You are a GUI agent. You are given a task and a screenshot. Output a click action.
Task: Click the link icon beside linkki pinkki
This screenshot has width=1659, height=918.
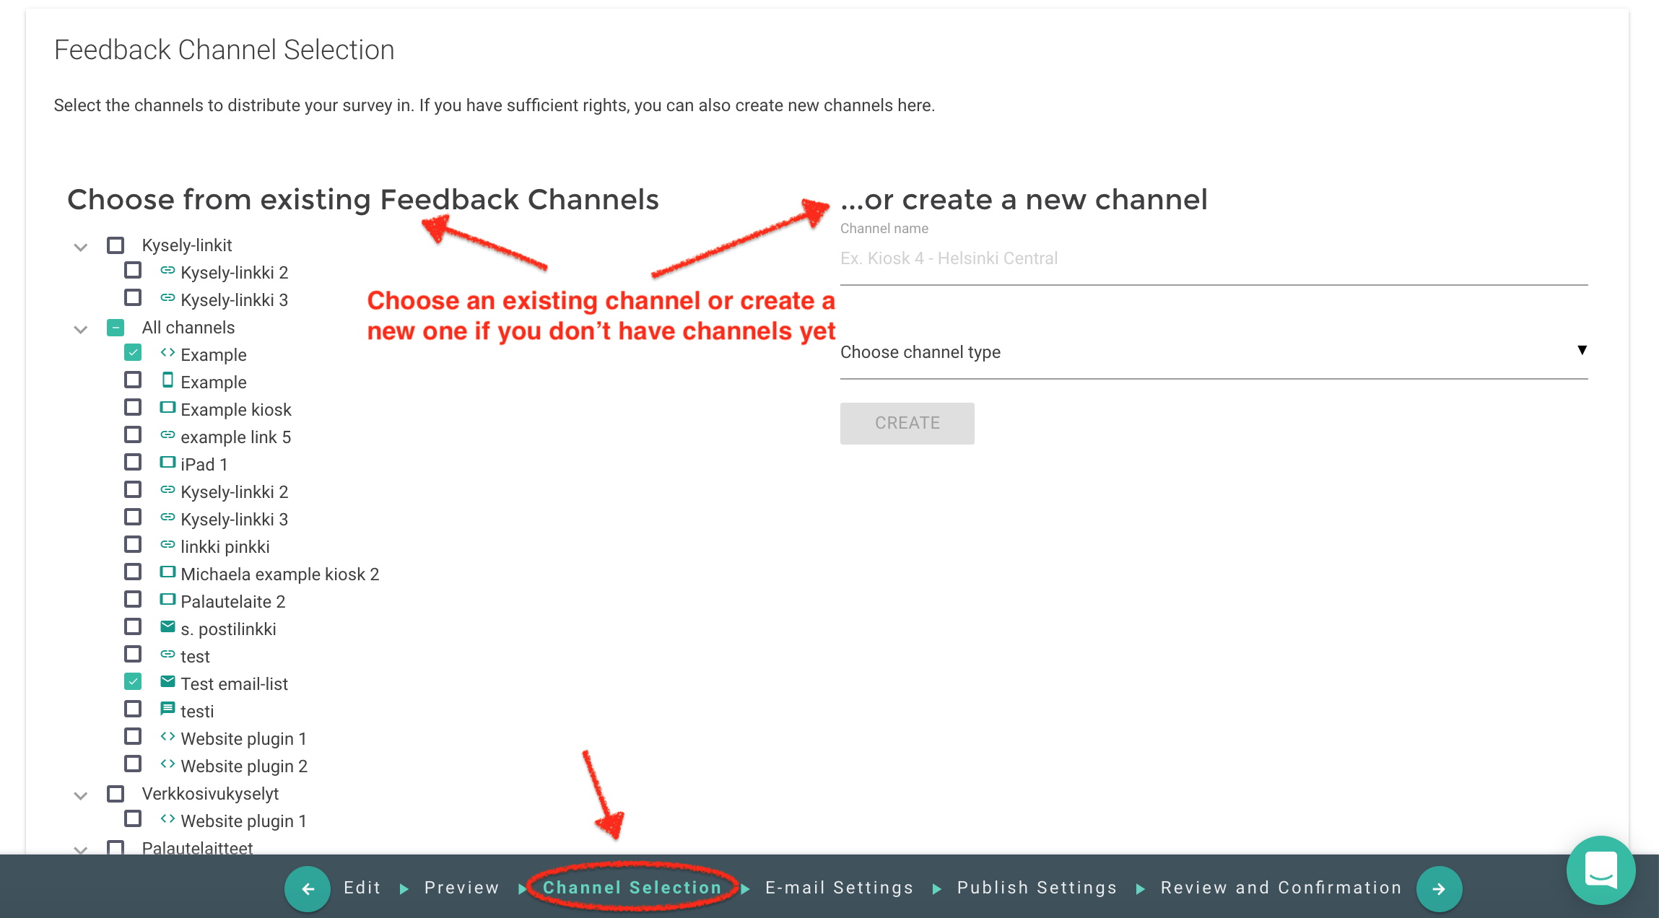167,545
